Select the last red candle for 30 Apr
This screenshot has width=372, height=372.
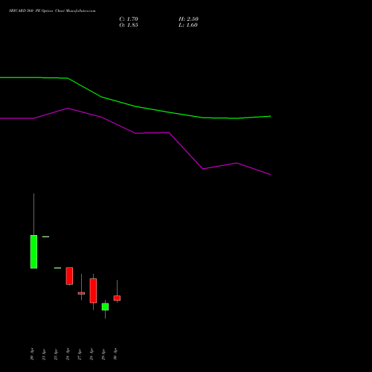point(117,298)
